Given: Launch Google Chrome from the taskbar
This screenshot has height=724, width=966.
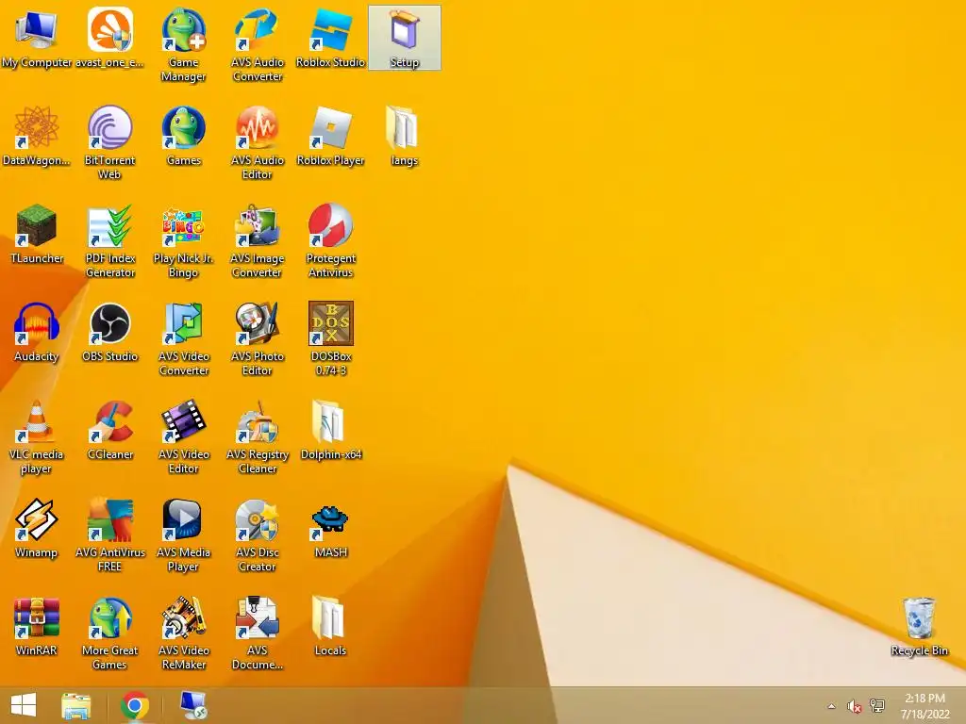Looking at the screenshot, I should [134, 705].
